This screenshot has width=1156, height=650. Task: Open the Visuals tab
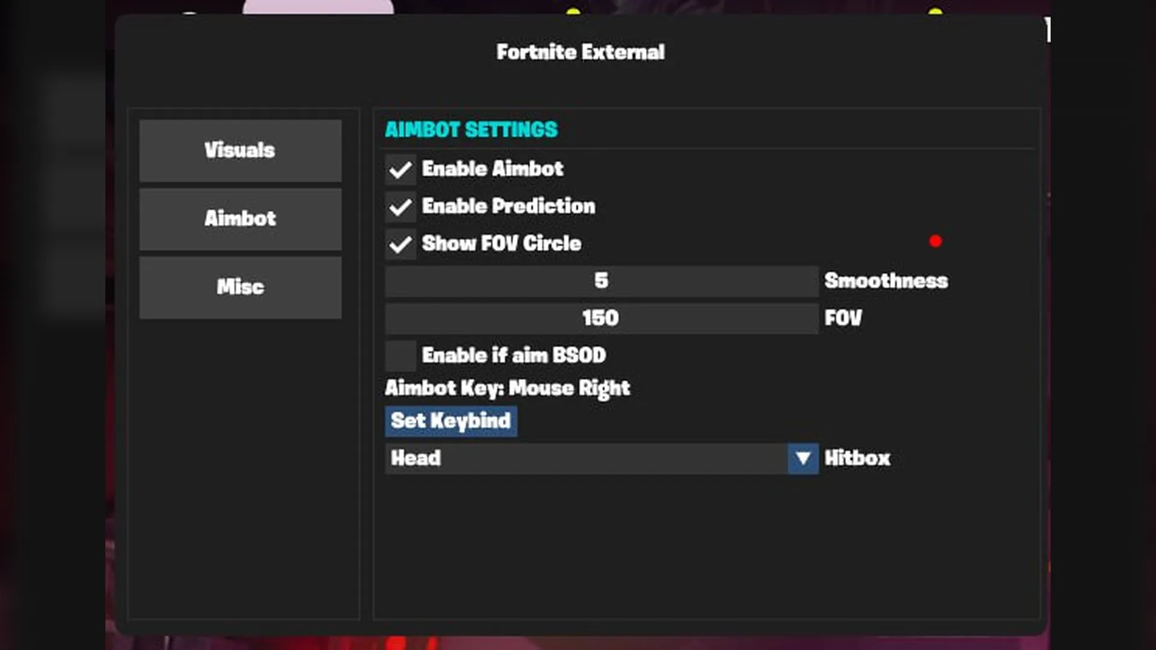click(240, 150)
